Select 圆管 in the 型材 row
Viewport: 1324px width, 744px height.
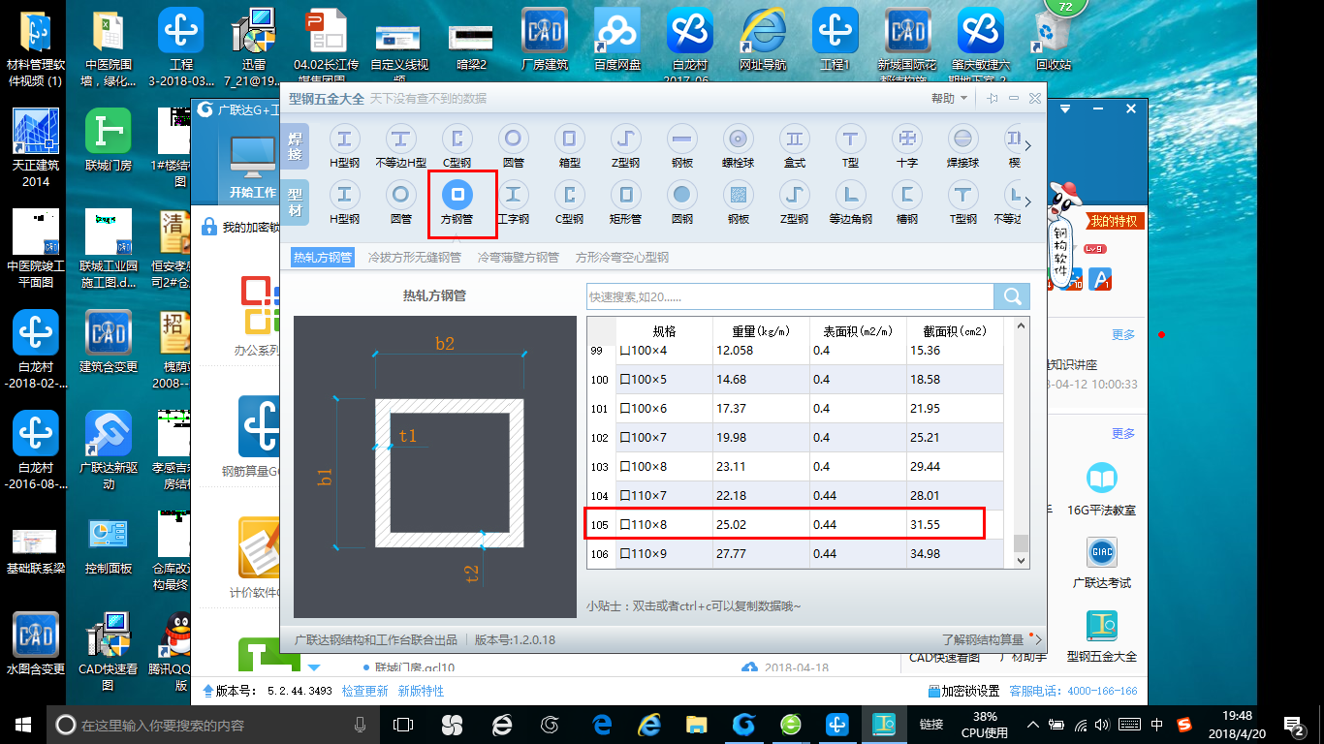[x=400, y=203]
